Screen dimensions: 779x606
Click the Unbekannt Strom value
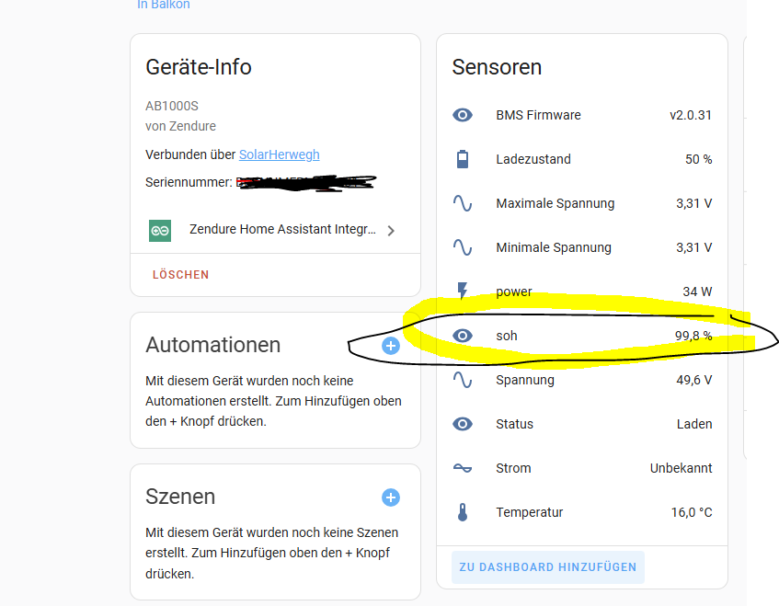coord(682,468)
